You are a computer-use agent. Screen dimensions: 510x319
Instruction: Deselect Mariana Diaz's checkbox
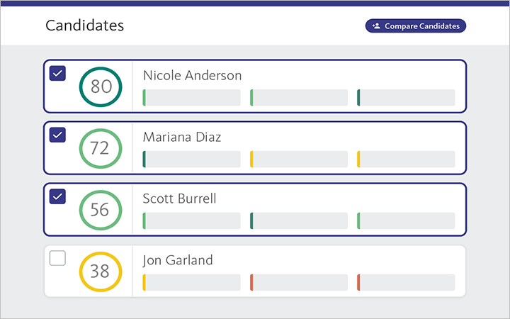(57, 135)
